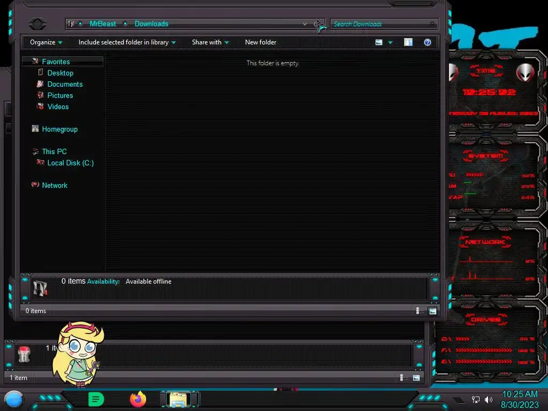Click the Change your view icon
Screen dimensions: 548x411
click(379, 42)
